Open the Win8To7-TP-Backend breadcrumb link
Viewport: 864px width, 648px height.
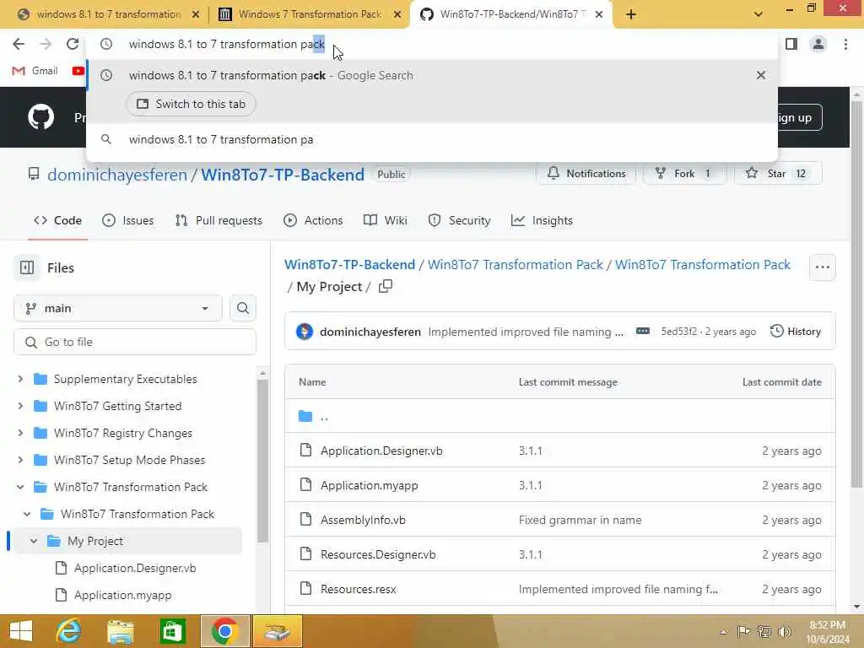click(x=349, y=264)
